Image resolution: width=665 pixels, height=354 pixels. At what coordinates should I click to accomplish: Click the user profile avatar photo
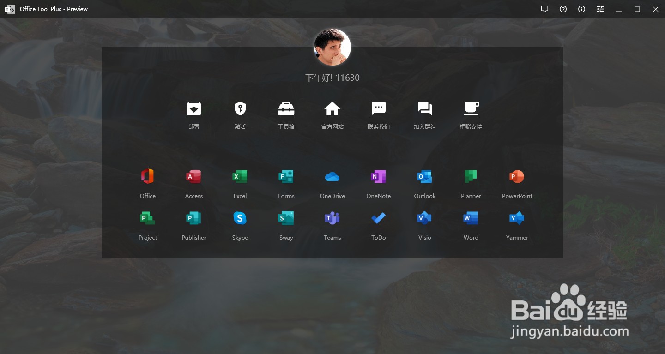point(332,47)
